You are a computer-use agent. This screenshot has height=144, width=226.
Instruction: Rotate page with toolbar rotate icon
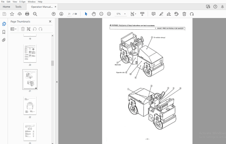192,14
